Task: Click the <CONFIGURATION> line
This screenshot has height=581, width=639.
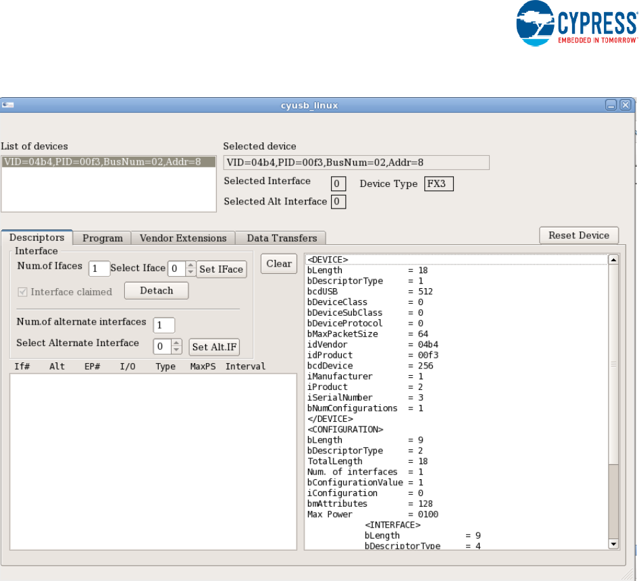Action: [345, 430]
